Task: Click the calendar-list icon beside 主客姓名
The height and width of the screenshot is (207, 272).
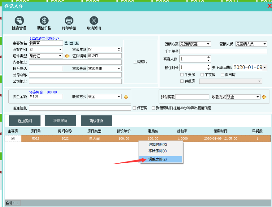Action: click(71, 43)
